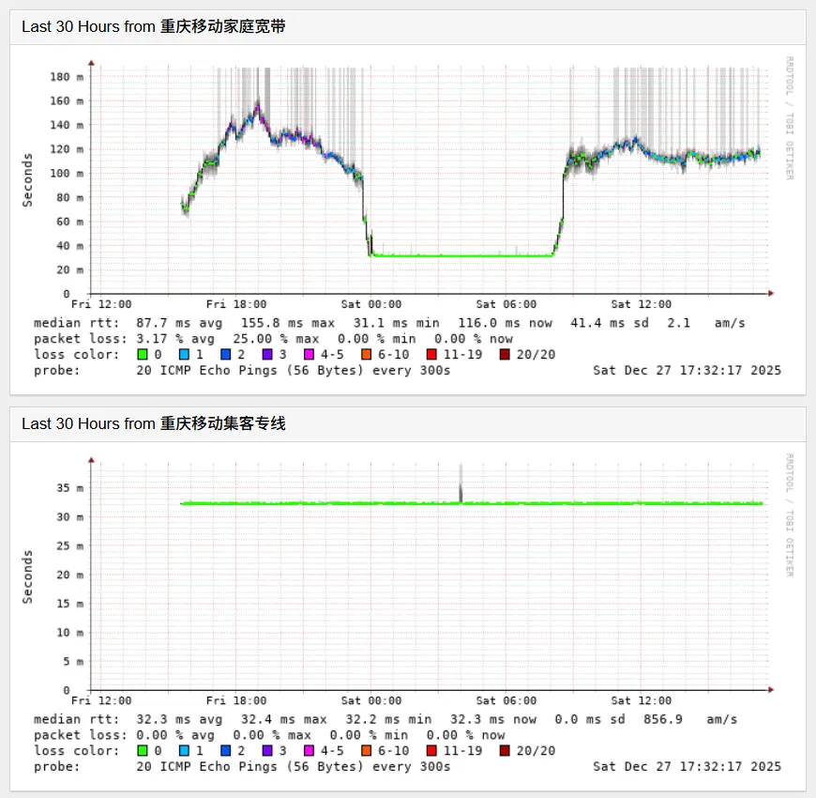Open the 重庆移动家庭宽带 latency graph image
The height and width of the screenshot is (798, 816).
tap(408, 219)
